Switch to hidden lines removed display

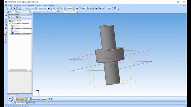click(90, 9)
